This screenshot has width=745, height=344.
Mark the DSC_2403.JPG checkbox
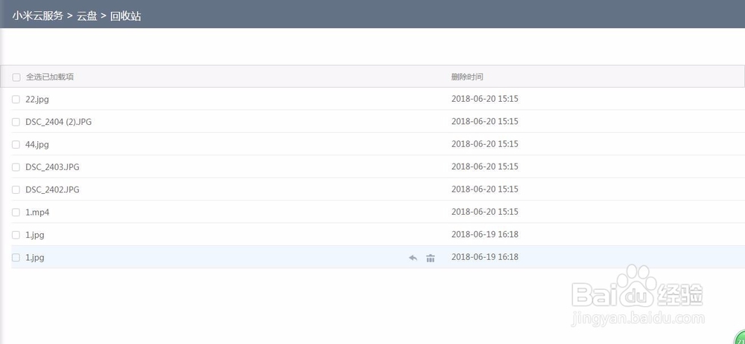(x=16, y=167)
